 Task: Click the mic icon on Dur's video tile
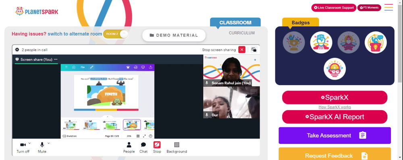coord(207,115)
